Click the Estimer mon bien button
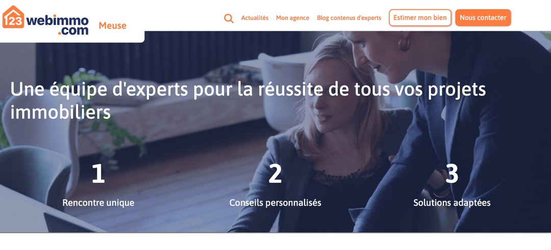This screenshot has width=551, height=250. click(x=420, y=17)
